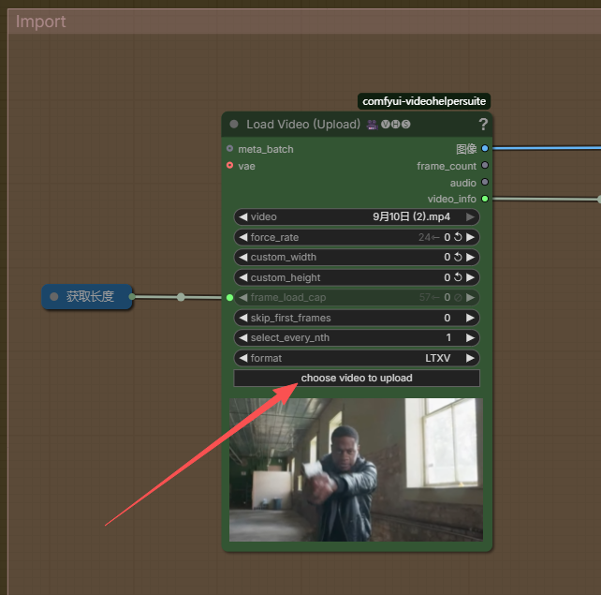The width and height of the screenshot is (601, 595).
Task: Open the node help question mark
Action: click(x=483, y=125)
